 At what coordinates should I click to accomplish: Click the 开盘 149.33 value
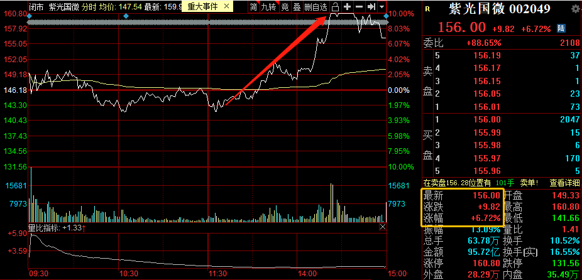pyautogui.click(x=565, y=195)
